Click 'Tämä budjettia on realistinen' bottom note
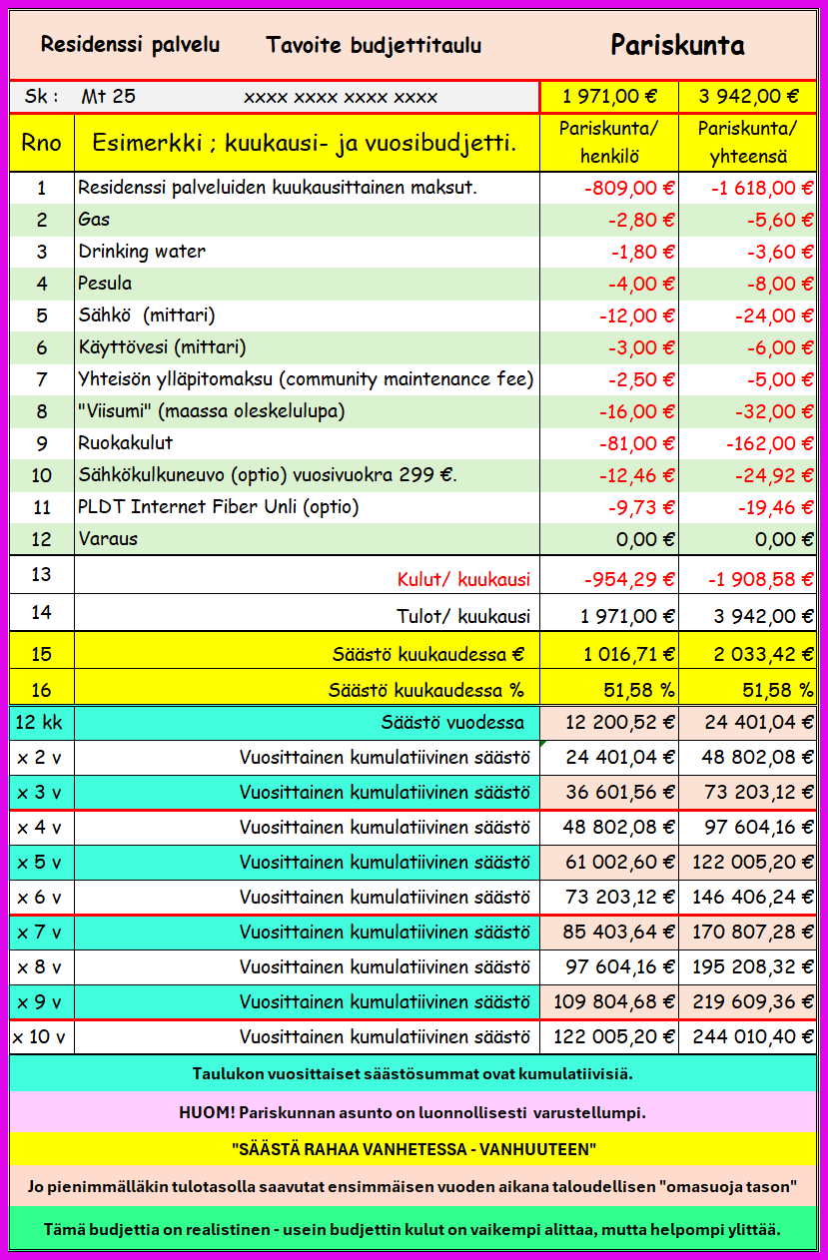The height and width of the screenshot is (1260, 828). coord(413,1229)
